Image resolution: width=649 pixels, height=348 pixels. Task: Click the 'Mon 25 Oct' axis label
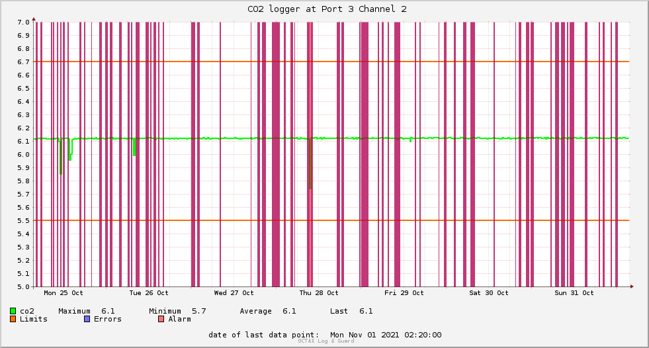tap(64, 293)
